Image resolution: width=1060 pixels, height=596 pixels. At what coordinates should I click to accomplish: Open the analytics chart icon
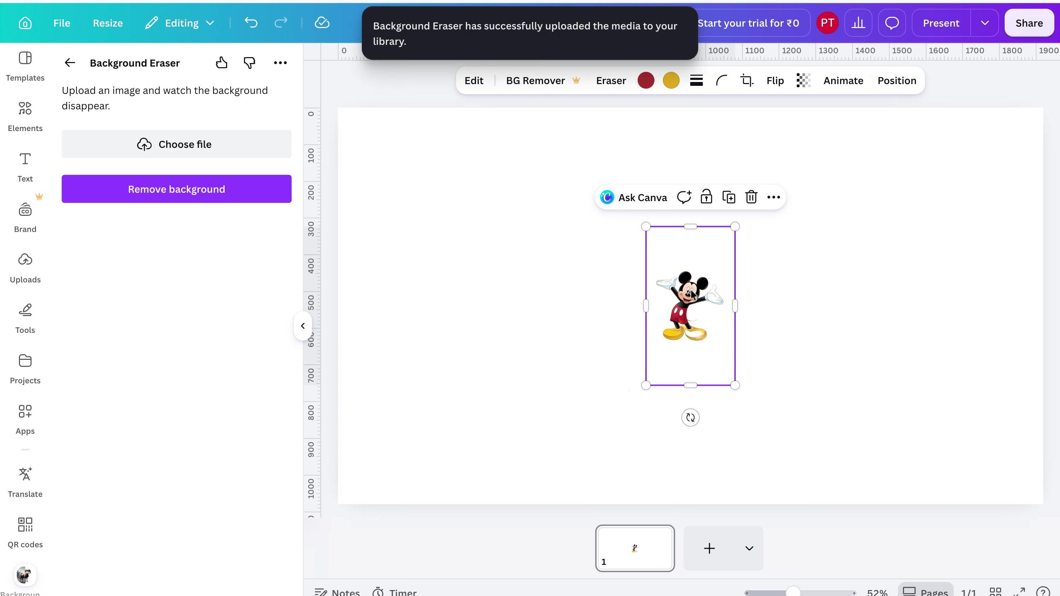click(x=858, y=23)
